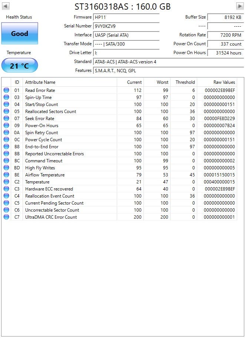The height and width of the screenshot is (338, 245).
Task: Select raw value 00000FE8D229
Action: [x=219, y=119]
